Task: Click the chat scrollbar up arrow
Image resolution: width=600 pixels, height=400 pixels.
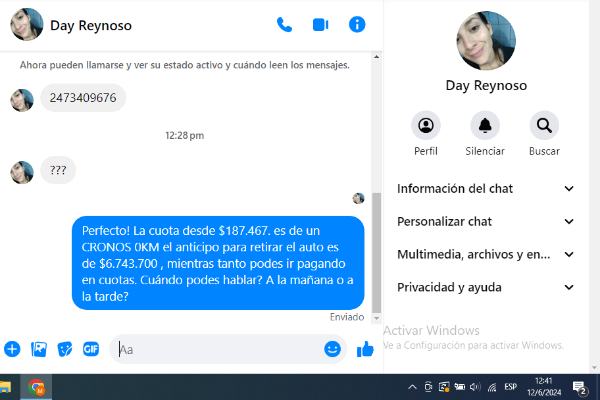Action: [x=376, y=57]
